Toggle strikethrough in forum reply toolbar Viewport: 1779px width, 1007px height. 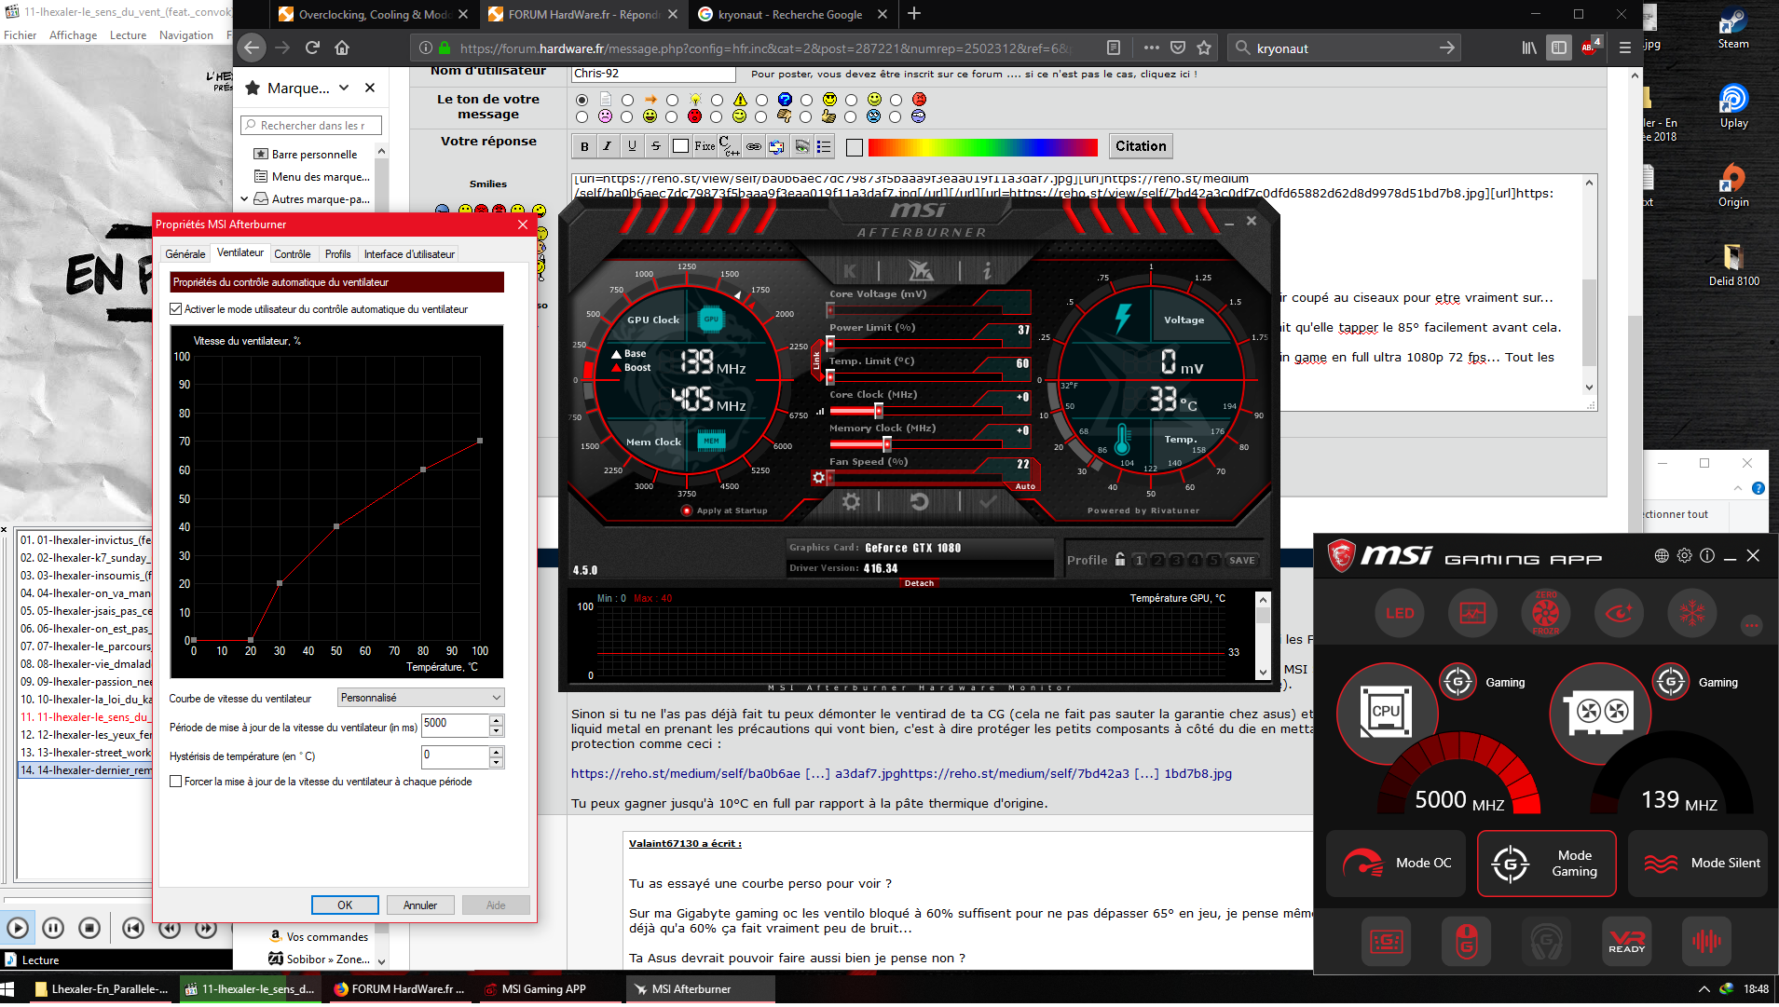tap(656, 146)
